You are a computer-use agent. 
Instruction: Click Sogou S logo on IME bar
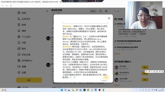pyautogui.click(x=146, y=72)
